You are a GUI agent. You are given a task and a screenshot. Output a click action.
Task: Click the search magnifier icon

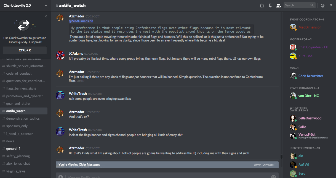(x=312, y=5)
